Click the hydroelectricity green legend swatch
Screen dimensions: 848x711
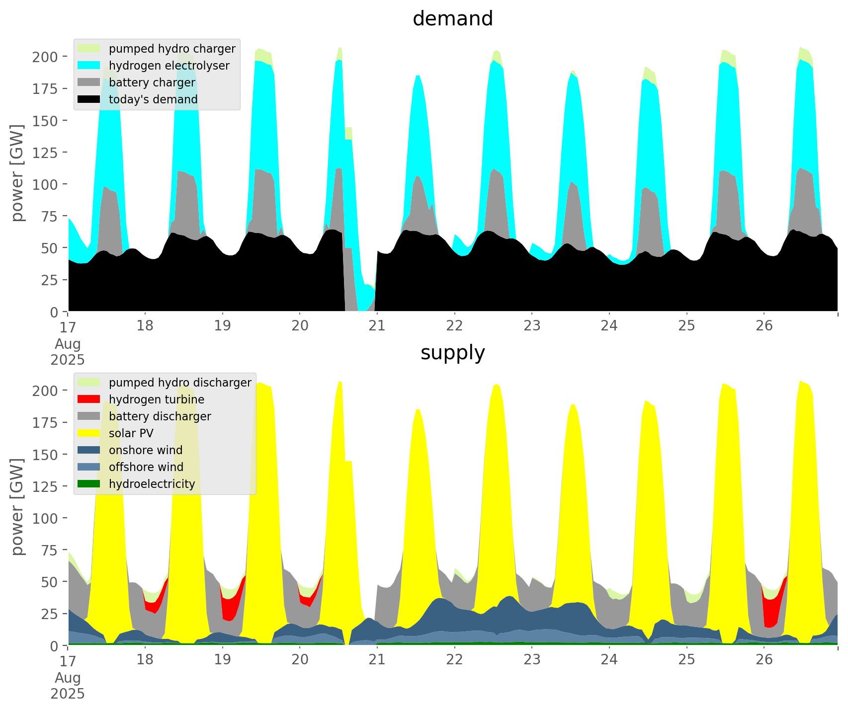[x=89, y=484]
